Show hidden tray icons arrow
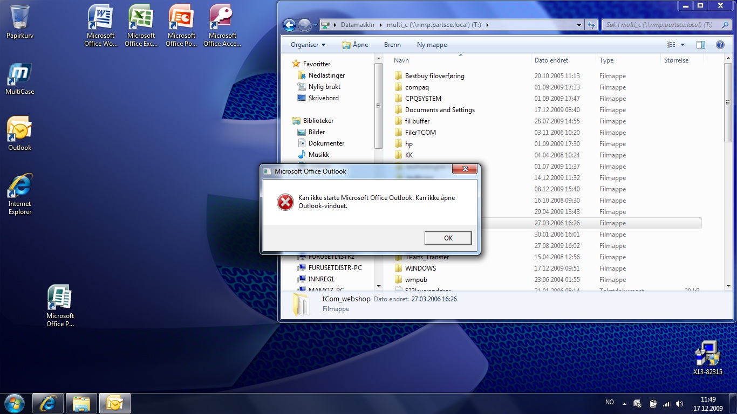This screenshot has width=737, height=414. click(x=624, y=403)
